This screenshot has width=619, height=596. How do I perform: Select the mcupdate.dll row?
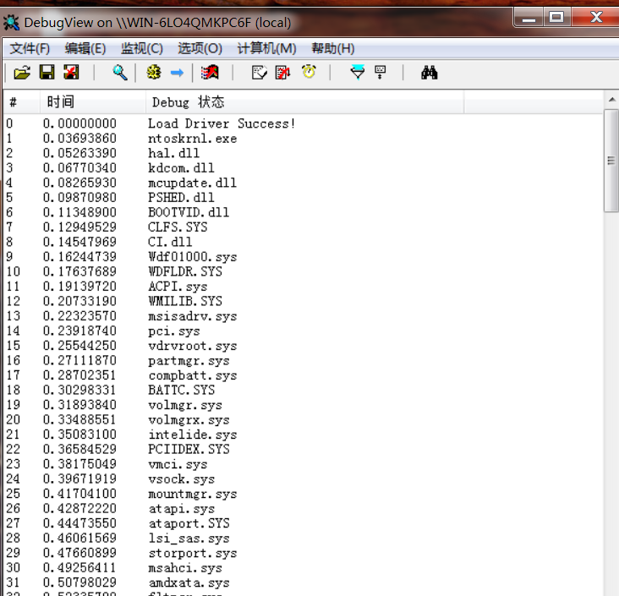pos(304,183)
